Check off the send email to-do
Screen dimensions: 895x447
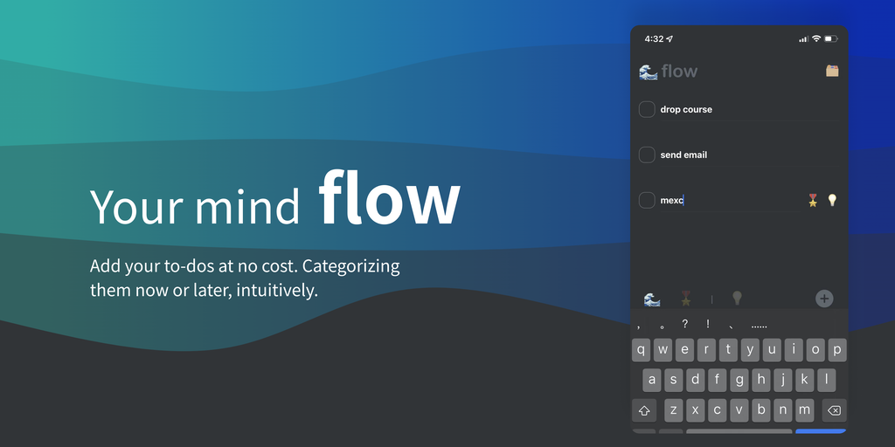tap(647, 155)
